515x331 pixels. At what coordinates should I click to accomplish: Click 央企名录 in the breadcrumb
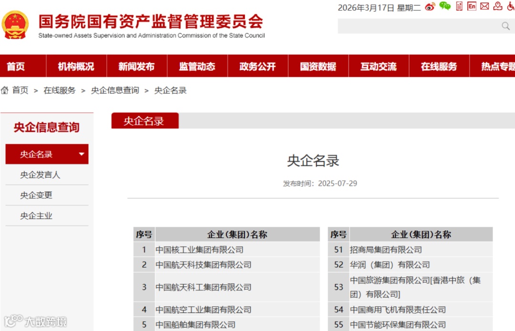pos(170,90)
